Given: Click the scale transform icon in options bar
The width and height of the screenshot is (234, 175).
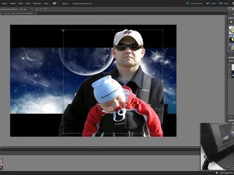Looking at the screenshot, I should pos(41,9).
